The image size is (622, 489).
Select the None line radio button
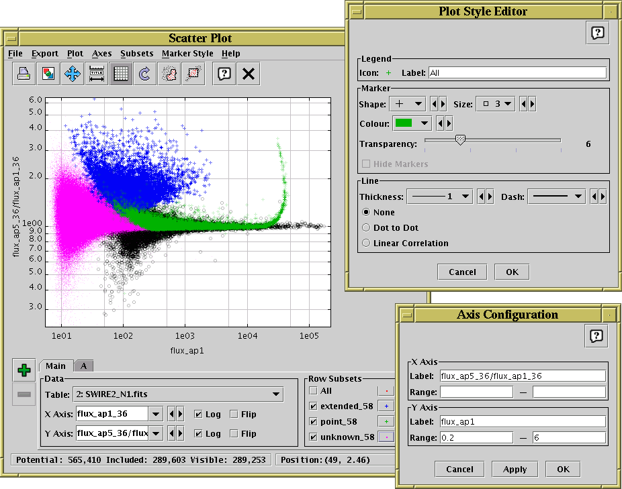click(x=366, y=212)
